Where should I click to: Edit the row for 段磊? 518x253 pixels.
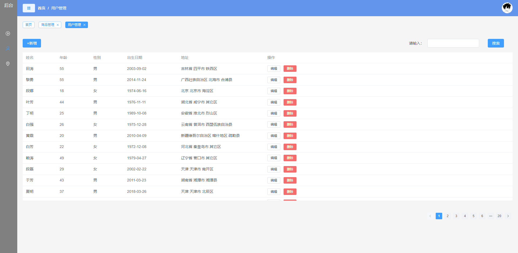(x=274, y=169)
